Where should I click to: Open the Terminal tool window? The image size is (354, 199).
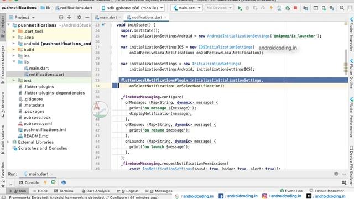coord(64,191)
